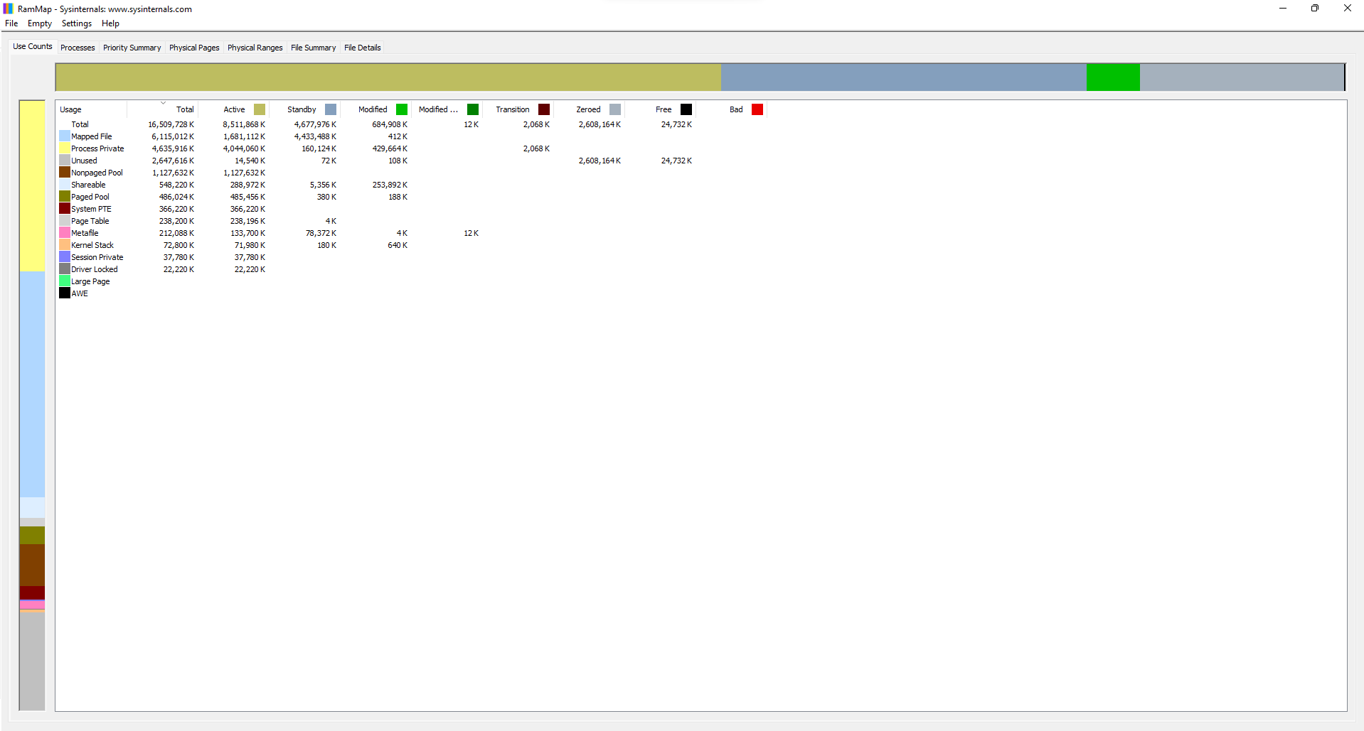Click the Bad column red swatch

[757, 109]
